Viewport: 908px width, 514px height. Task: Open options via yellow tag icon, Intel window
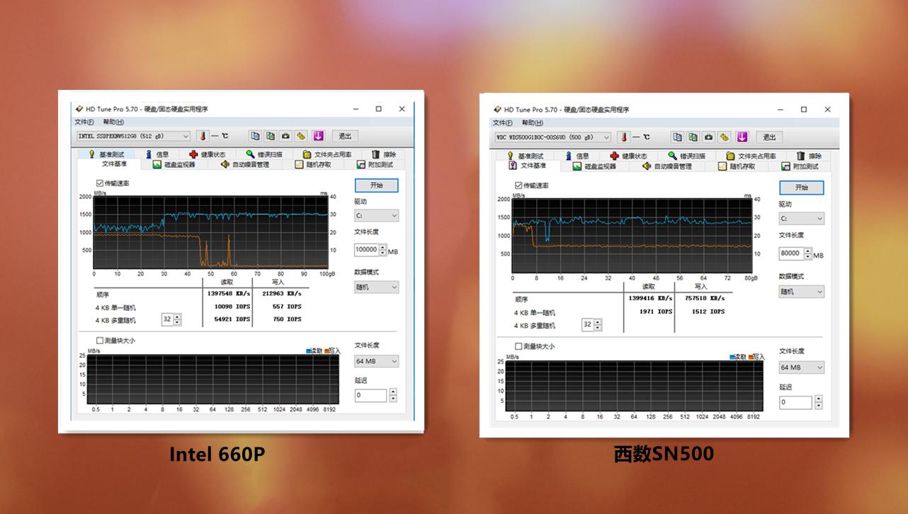(x=301, y=136)
